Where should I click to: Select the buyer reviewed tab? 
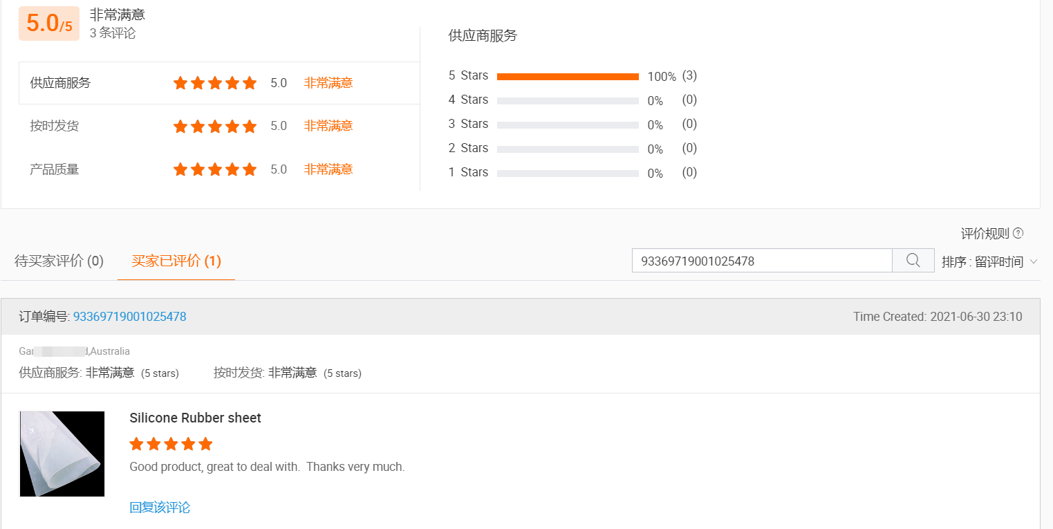pyautogui.click(x=176, y=261)
